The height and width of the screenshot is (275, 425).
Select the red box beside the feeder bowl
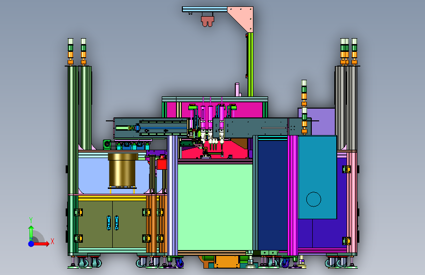(x=162, y=164)
